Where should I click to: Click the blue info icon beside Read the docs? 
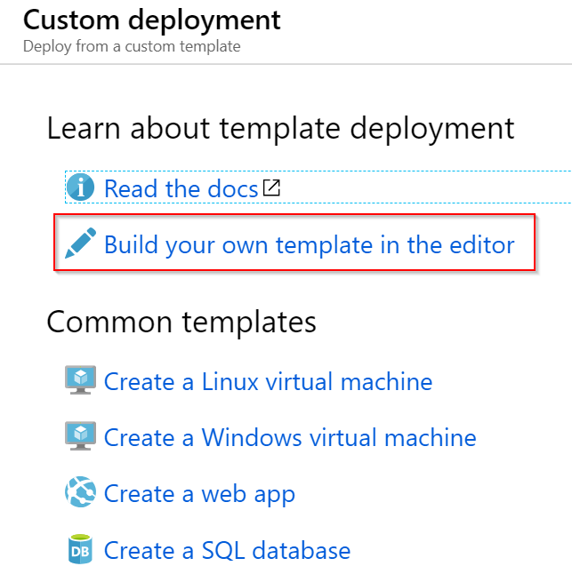pos(80,187)
